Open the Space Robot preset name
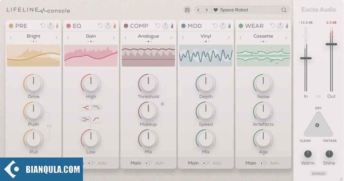Image resolution: width=344 pixels, height=181 pixels. [x=234, y=10]
